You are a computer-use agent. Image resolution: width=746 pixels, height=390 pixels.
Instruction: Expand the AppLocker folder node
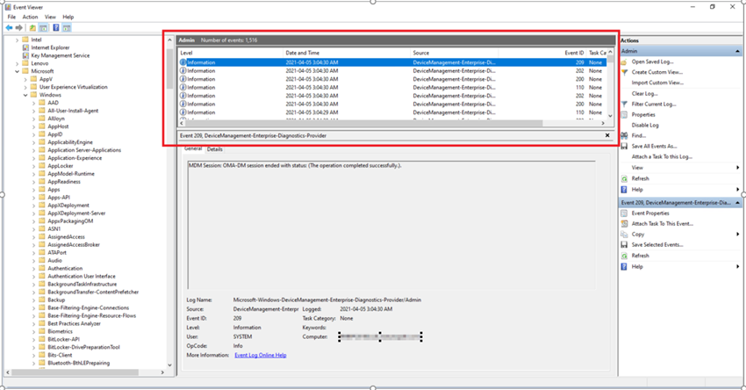point(33,166)
